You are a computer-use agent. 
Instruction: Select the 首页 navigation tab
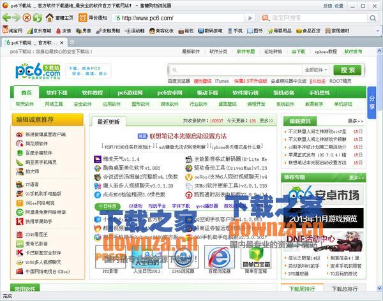26,92
